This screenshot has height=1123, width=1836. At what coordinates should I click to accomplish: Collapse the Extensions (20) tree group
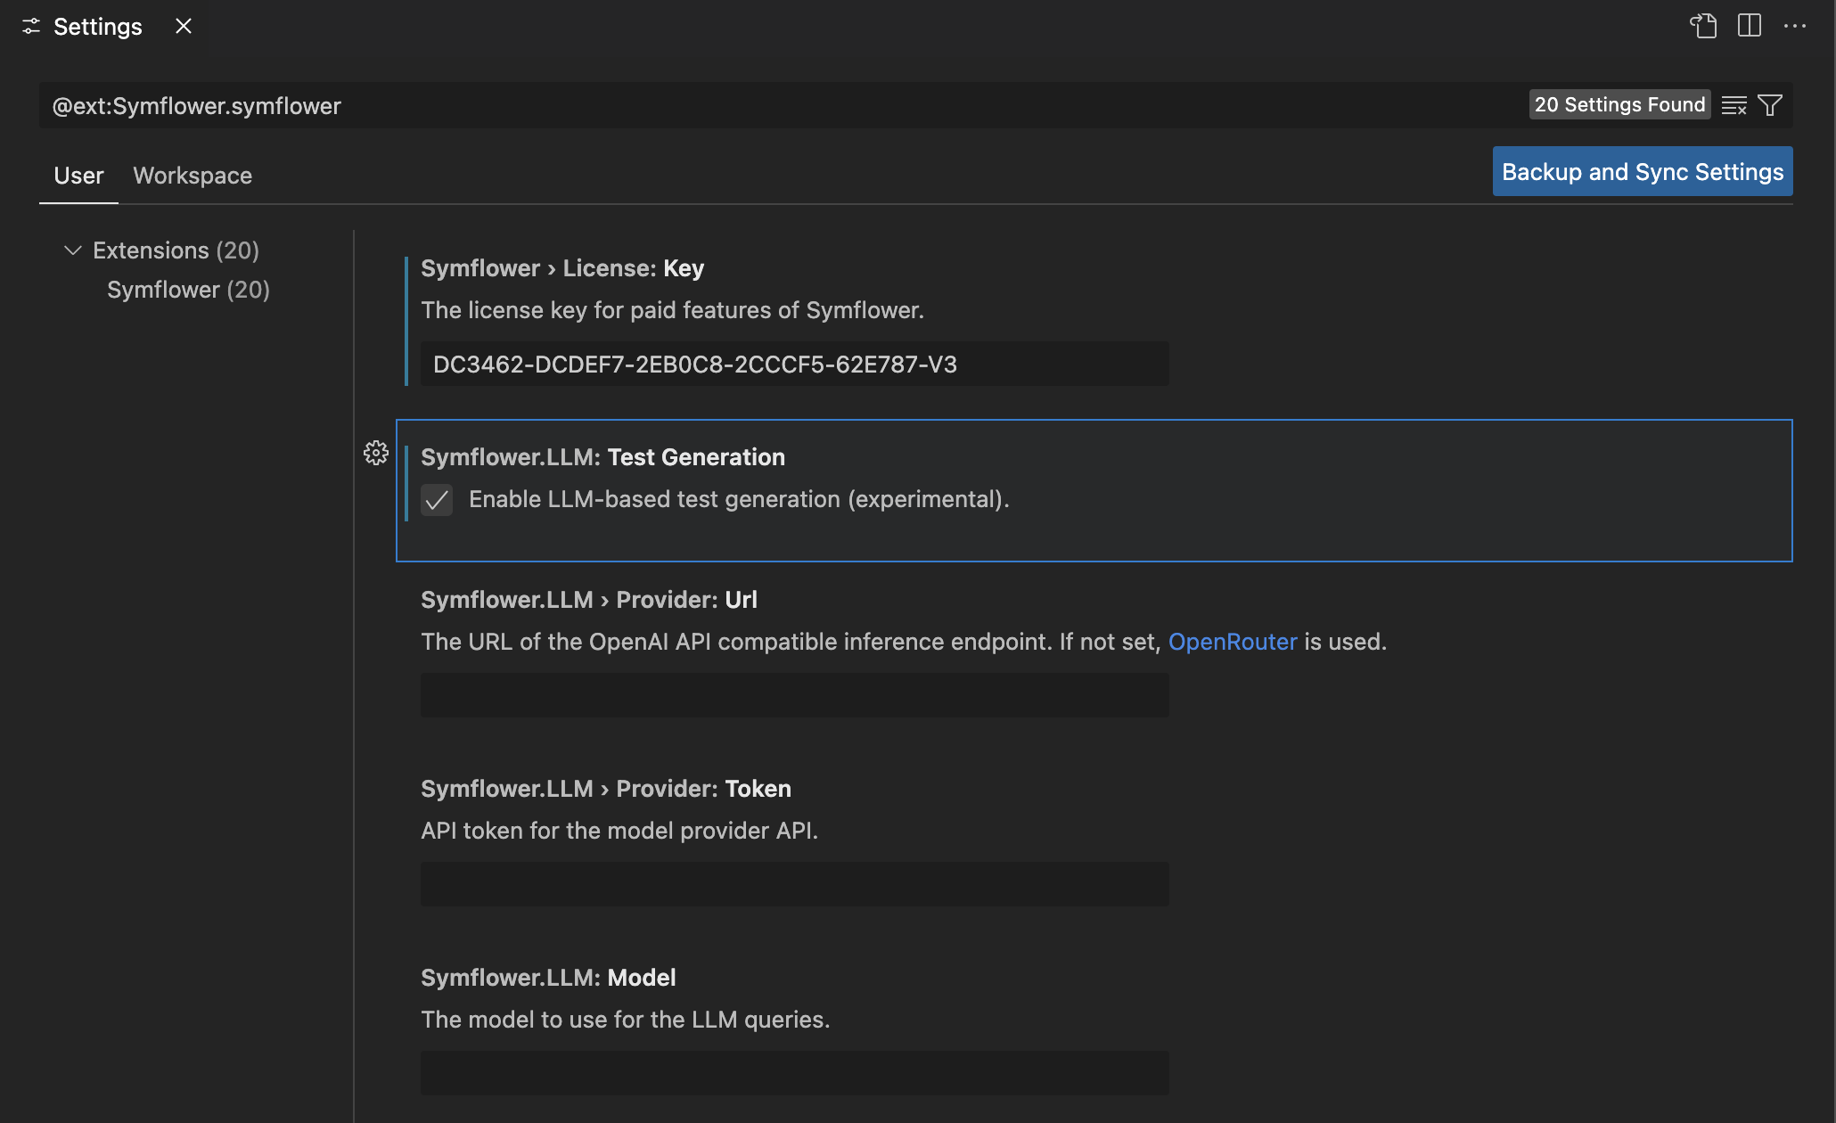[x=73, y=250]
